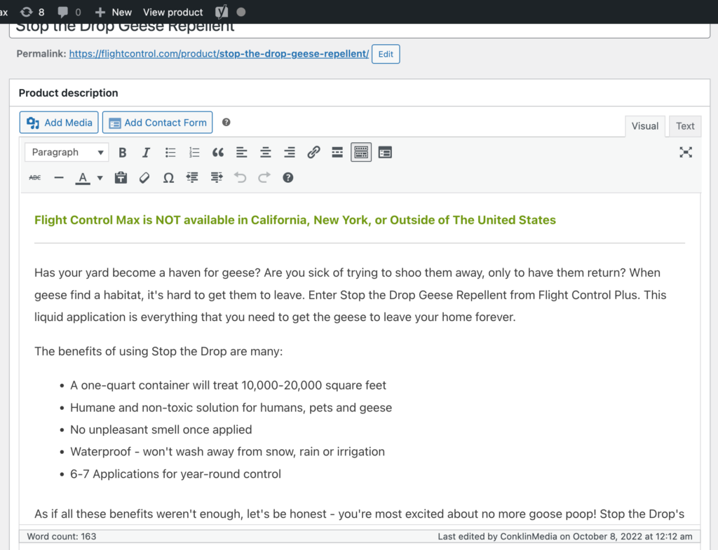
Task: Click the 'Word count: 163' status text
Action: [x=62, y=536]
